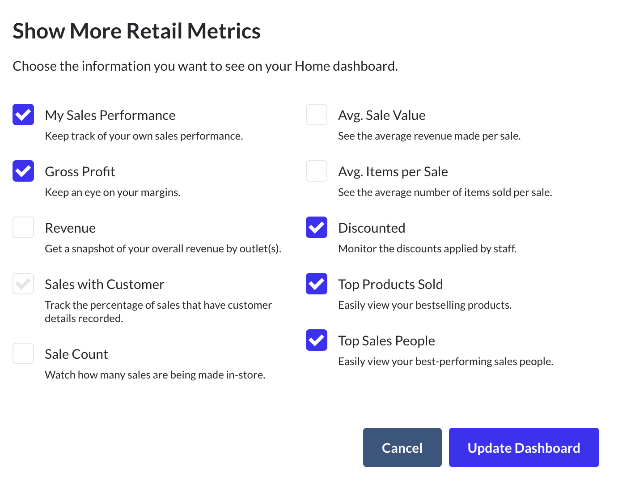The width and height of the screenshot is (618, 485).
Task: Click the Sale Count label
Action: click(76, 354)
